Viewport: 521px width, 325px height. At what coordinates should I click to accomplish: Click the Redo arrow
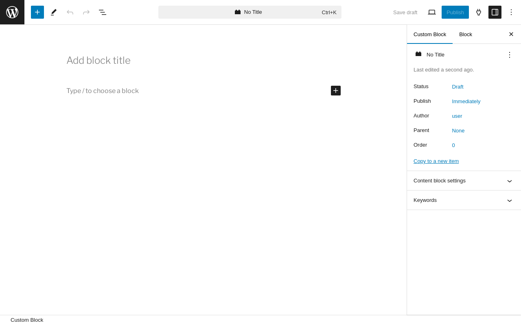coord(86,12)
